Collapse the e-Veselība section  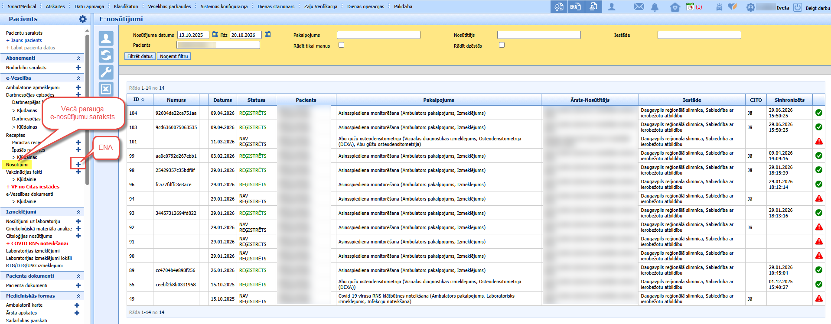[x=78, y=78]
